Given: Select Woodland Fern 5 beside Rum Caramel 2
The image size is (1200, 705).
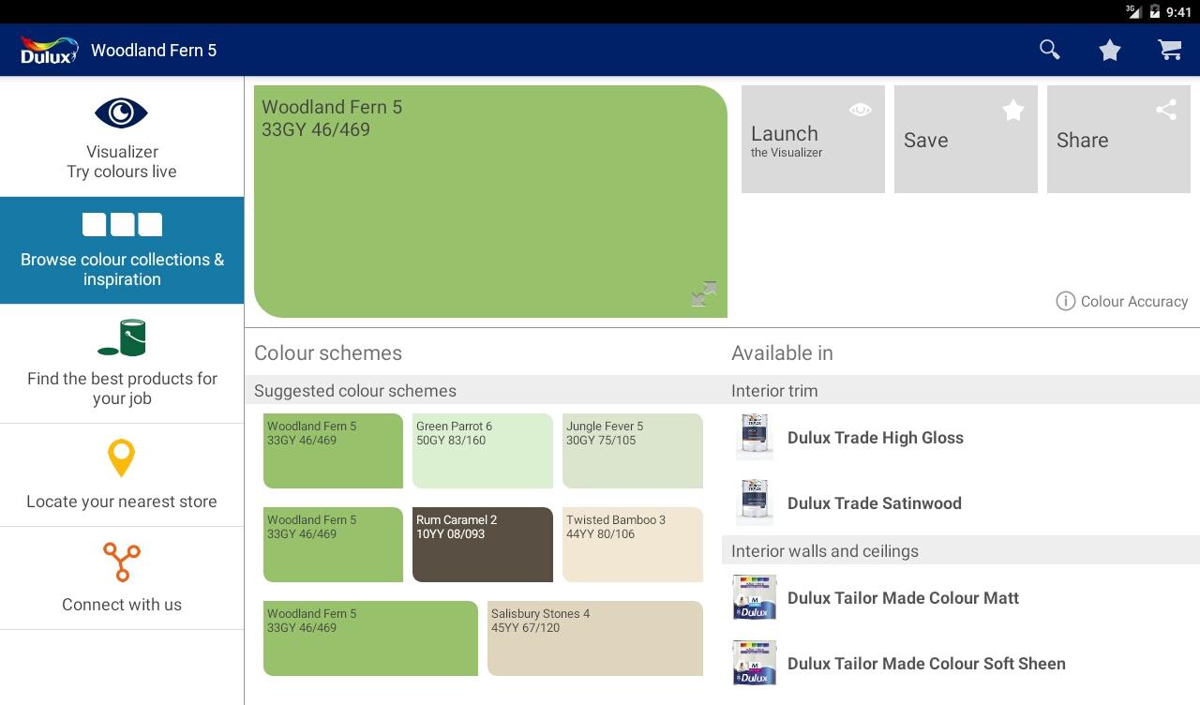Looking at the screenshot, I should (333, 545).
